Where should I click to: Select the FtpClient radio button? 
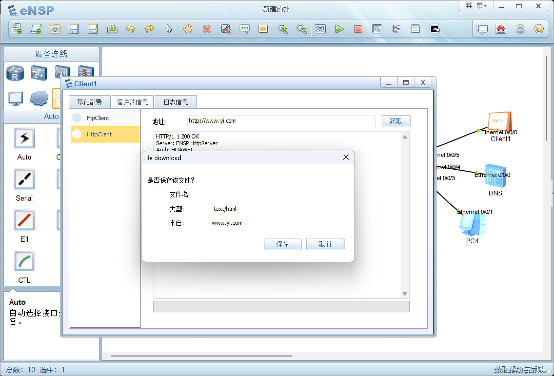click(x=76, y=118)
